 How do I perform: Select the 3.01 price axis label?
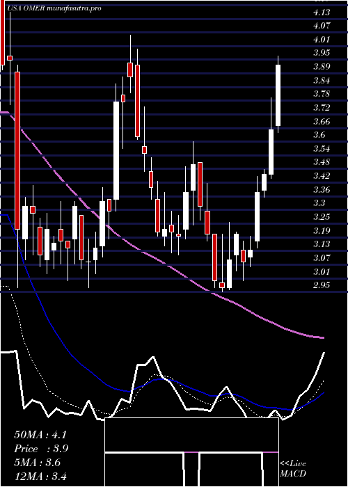coord(322,272)
